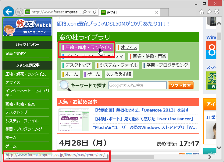Open sidebar link 圧縮・解凍・ランタイム
The width and height of the screenshot is (224, 162).
pyautogui.click(x=26, y=74)
